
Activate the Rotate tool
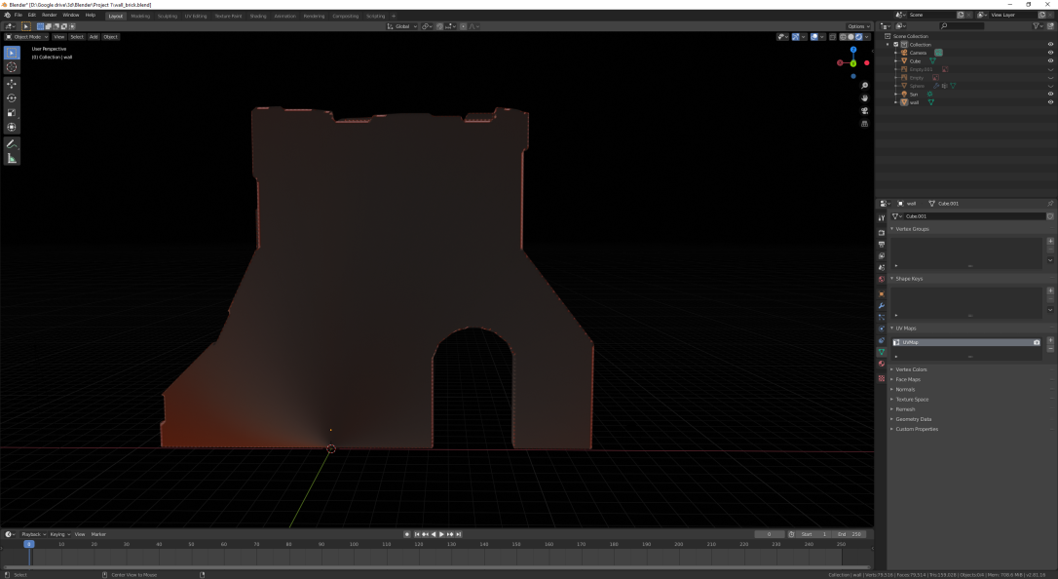click(12, 97)
